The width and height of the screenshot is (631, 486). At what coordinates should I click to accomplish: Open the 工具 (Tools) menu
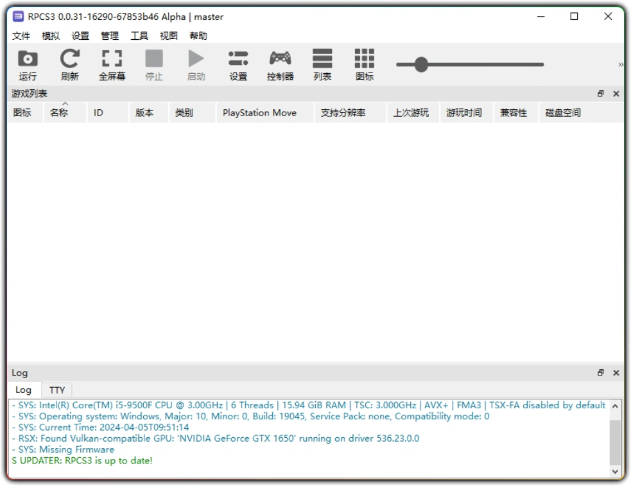[139, 35]
